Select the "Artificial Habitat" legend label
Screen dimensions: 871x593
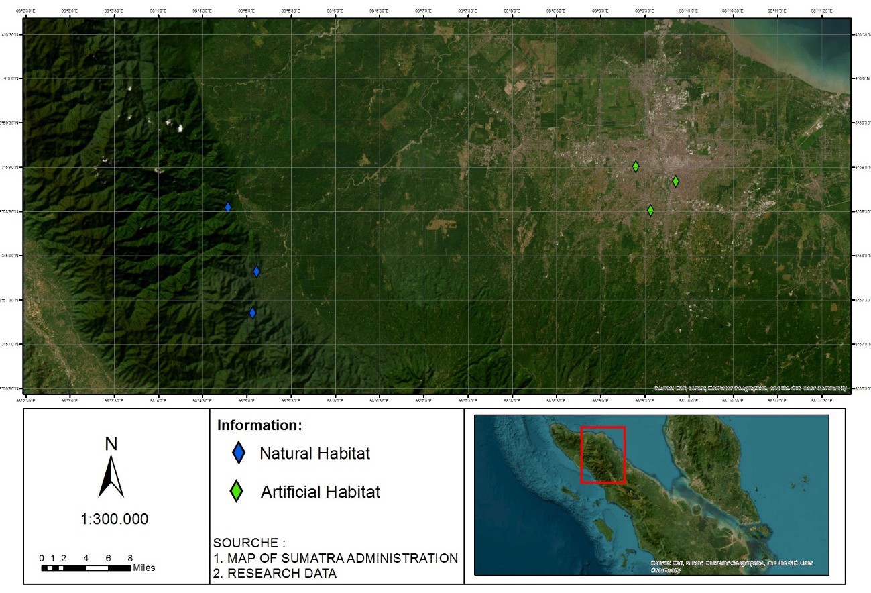pos(320,492)
